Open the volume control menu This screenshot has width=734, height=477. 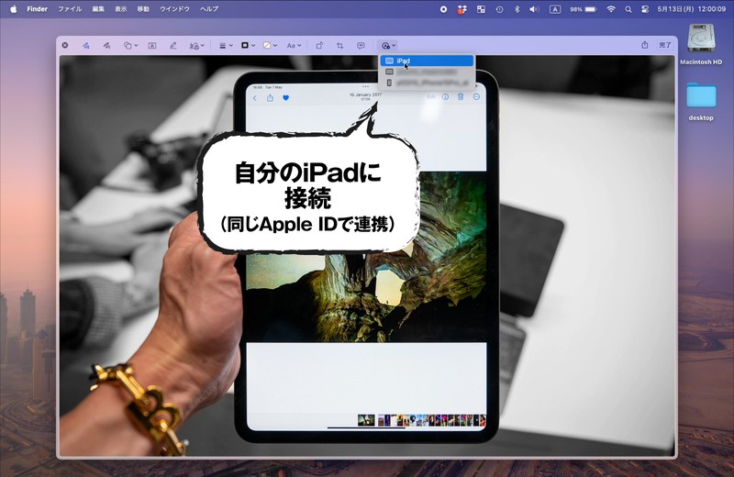[534, 9]
